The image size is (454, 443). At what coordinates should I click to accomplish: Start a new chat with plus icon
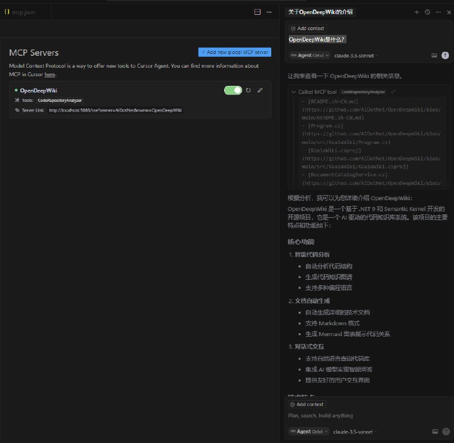point(417,12)
